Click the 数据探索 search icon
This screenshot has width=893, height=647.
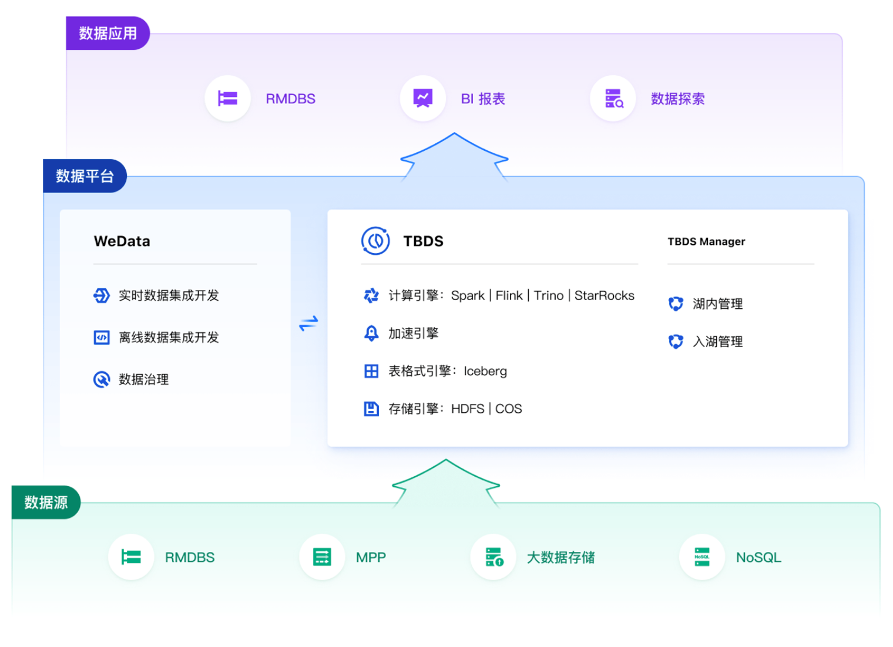[x=613, y=99]
